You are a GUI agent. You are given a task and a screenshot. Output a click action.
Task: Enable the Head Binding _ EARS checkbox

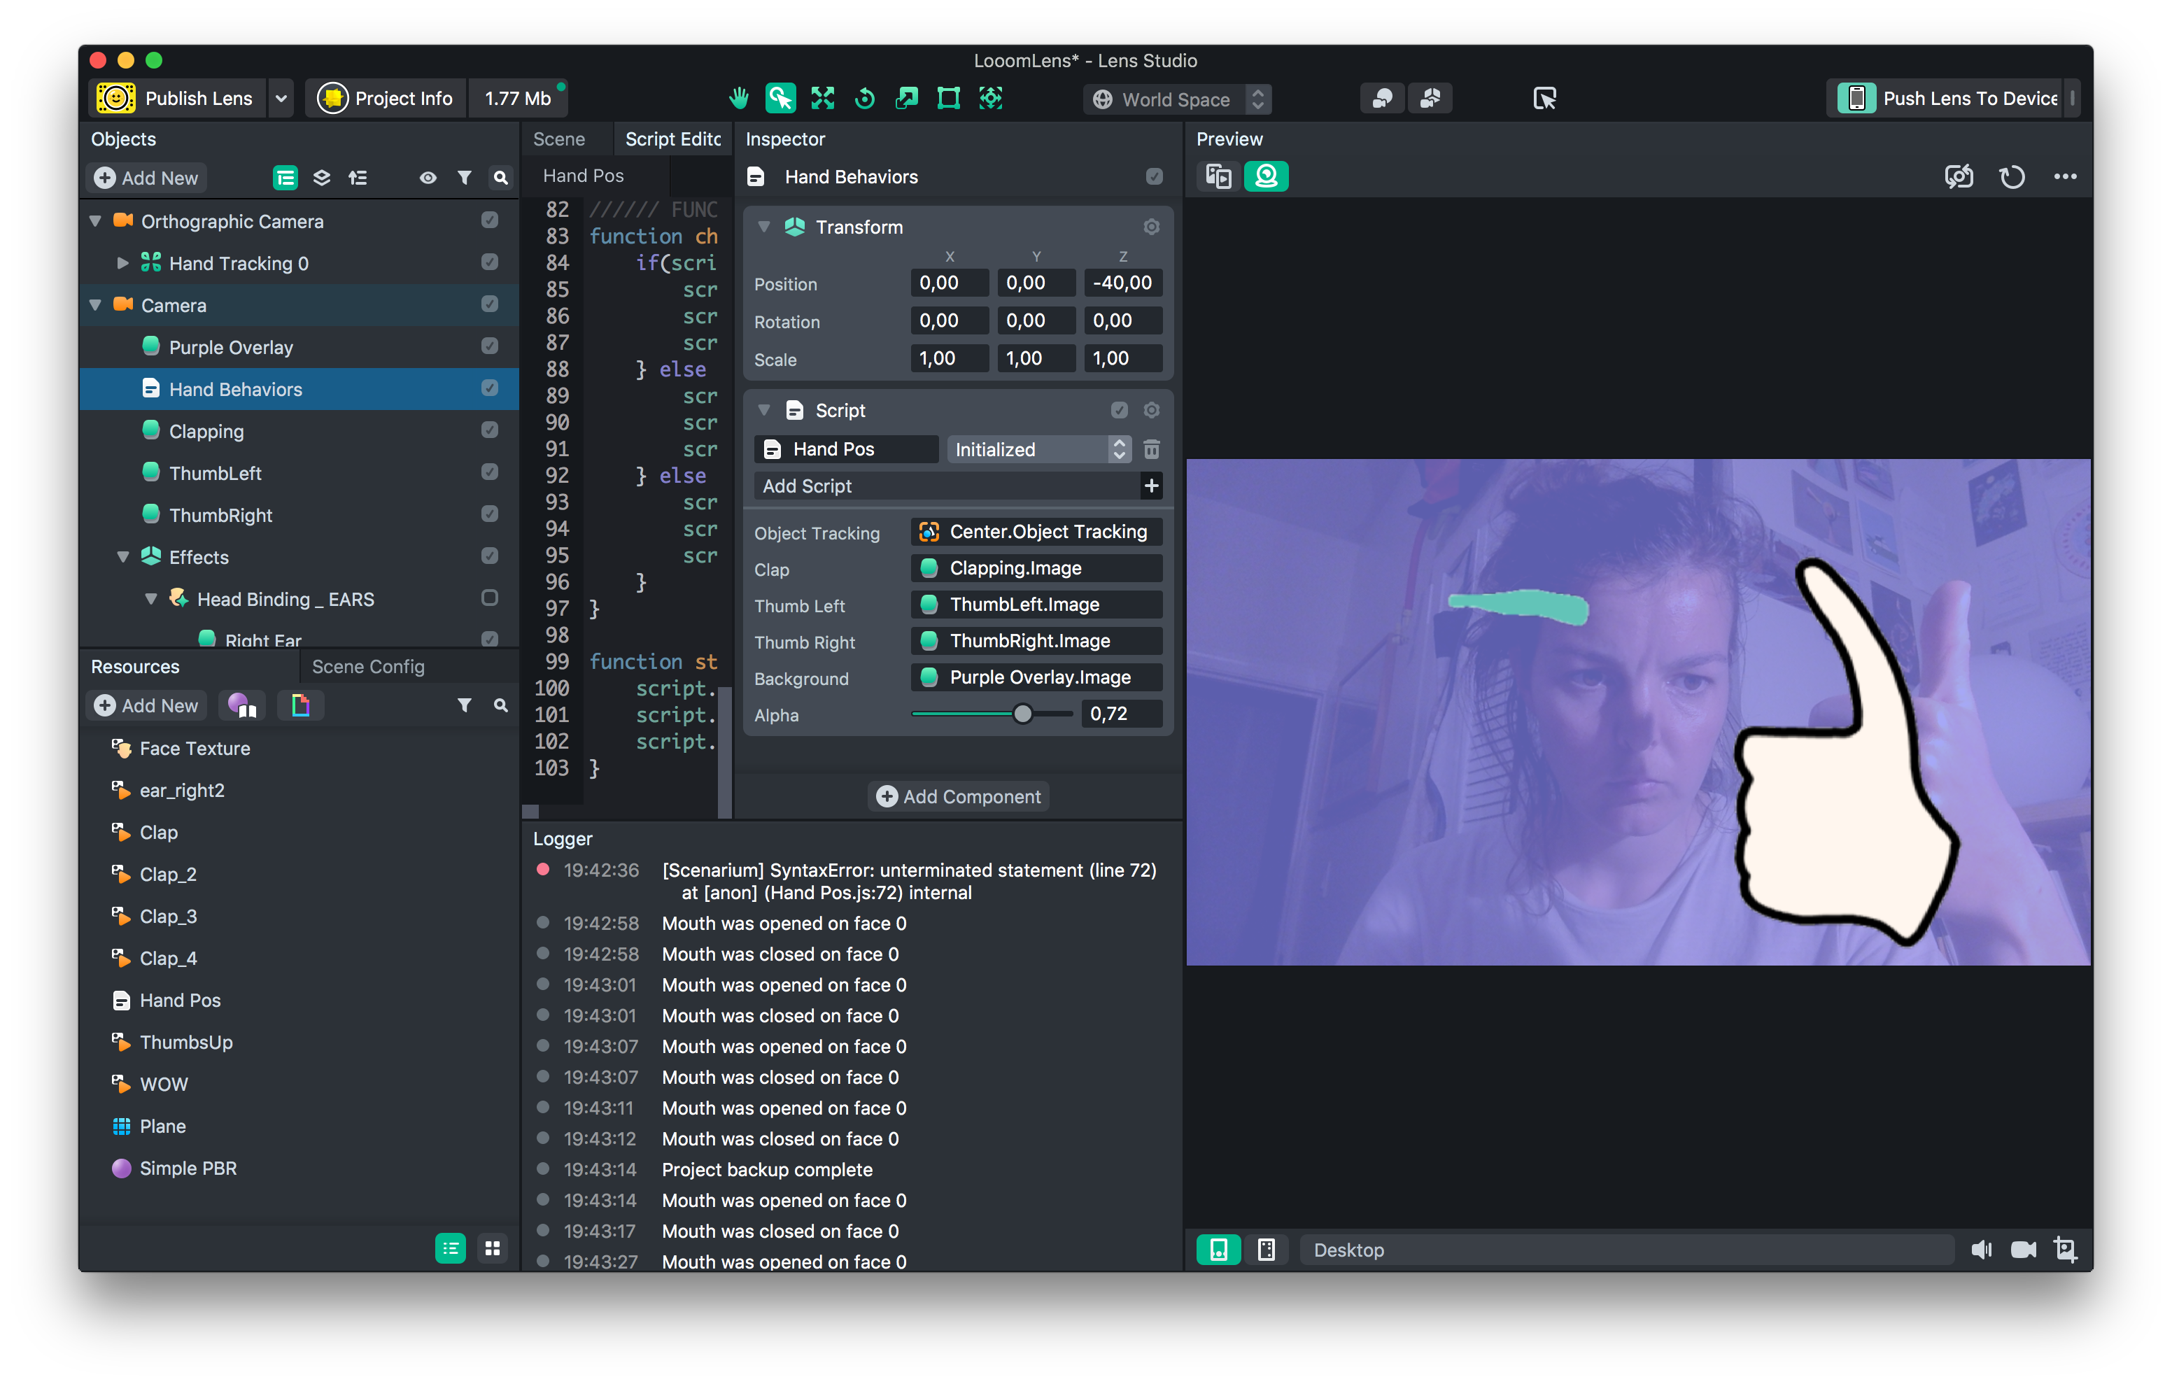click(x=490, y=598)
